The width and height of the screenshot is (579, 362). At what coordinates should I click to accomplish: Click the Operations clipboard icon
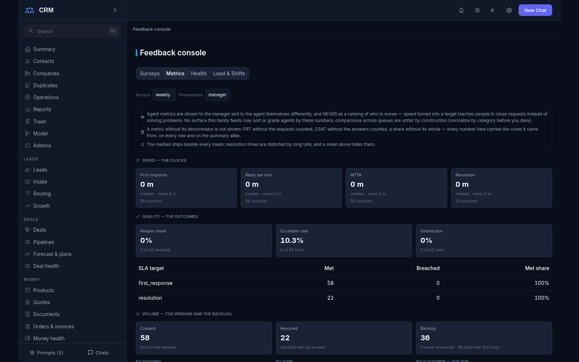pos(28,97)
